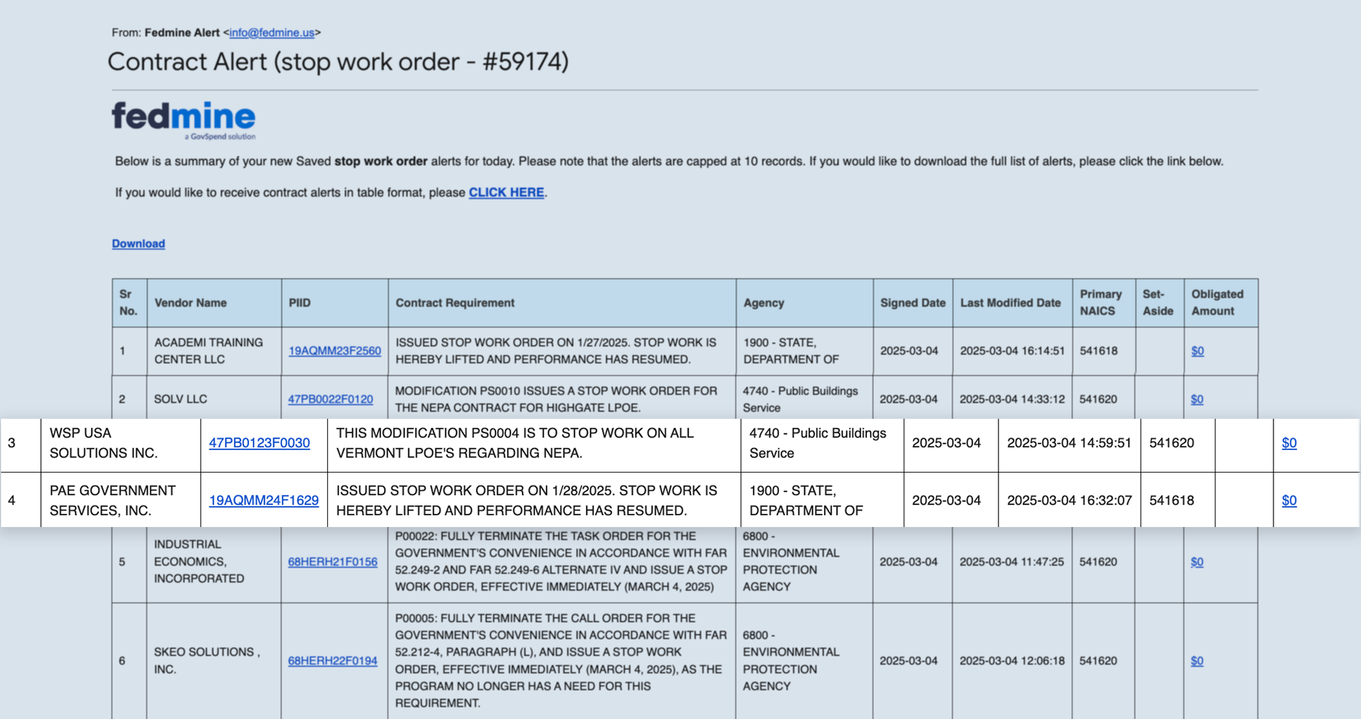Open PIID 68HERH21F0156 link
The image size is (1361, 719).
click(x=332, y=562)
